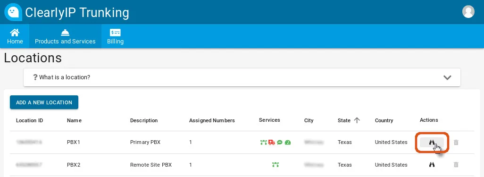Open binoculars view icon for PBX1
The width and height of the screenshot is (484, 177).
[432, 143]
